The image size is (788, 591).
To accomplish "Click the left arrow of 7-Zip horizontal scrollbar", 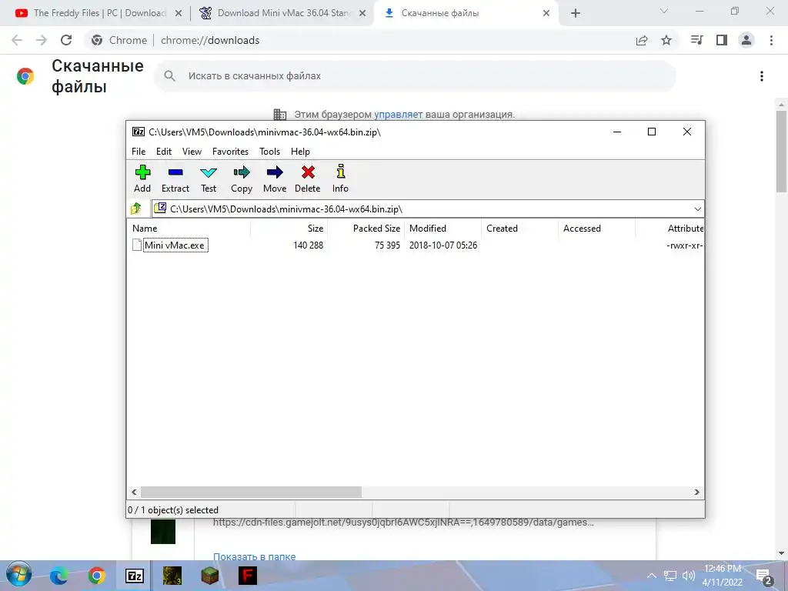I will click(x=134, y=492).
